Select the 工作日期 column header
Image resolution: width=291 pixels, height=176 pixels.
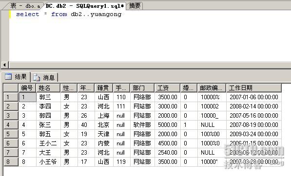click(254, 88)
